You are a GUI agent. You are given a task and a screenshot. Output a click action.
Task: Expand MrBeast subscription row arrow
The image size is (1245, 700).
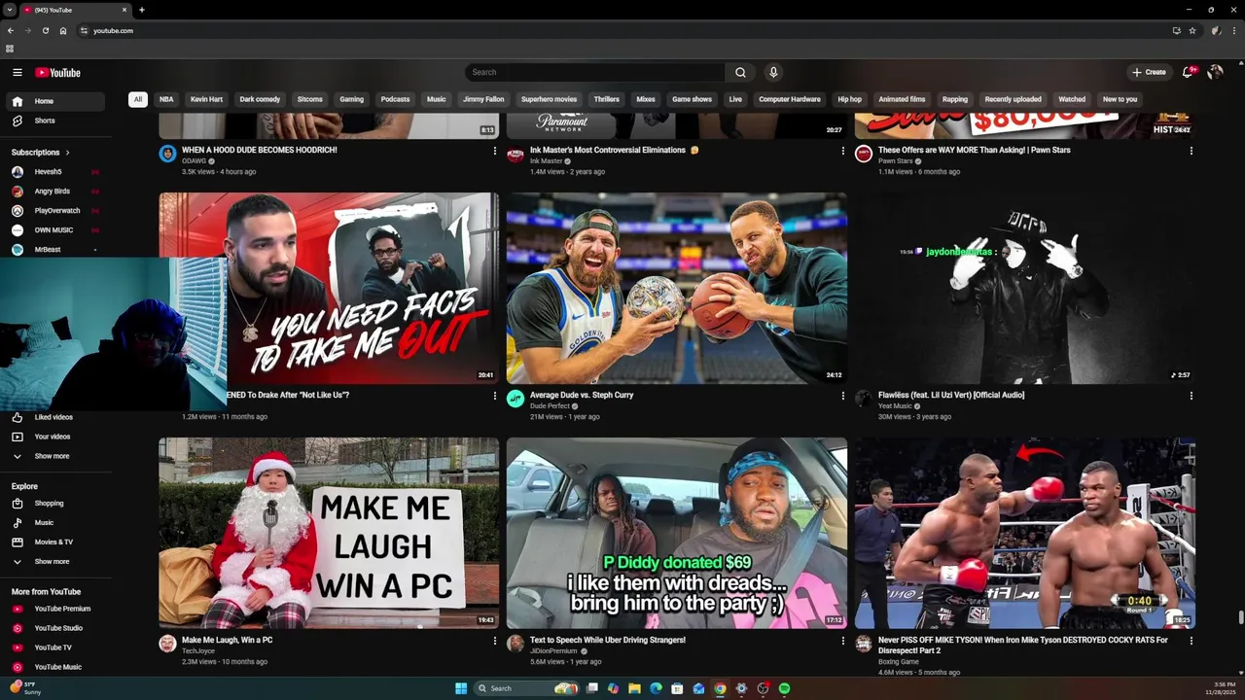tap(94, 250)
